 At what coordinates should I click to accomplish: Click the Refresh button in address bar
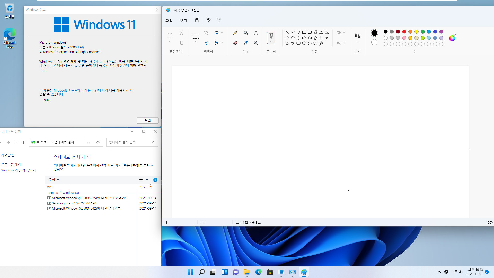(x=98, y=142)
